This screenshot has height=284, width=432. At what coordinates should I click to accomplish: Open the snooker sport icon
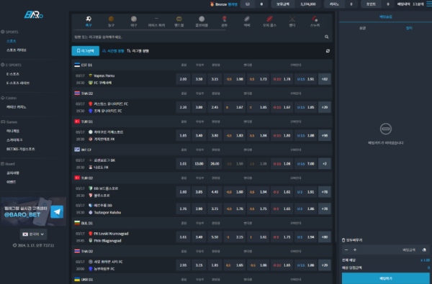(x=315, y=19)
